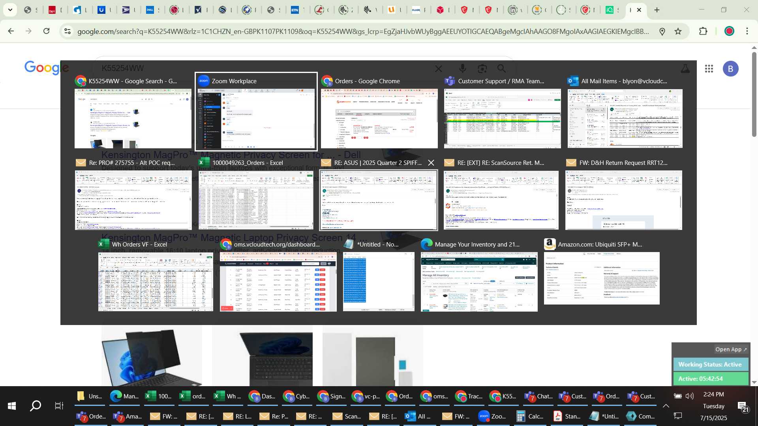
Task: Close the active browser tab
Action: [x=639, y=10]
